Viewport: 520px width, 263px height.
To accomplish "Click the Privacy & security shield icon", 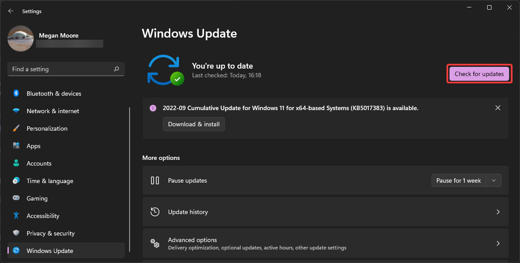I will (16, 233).
